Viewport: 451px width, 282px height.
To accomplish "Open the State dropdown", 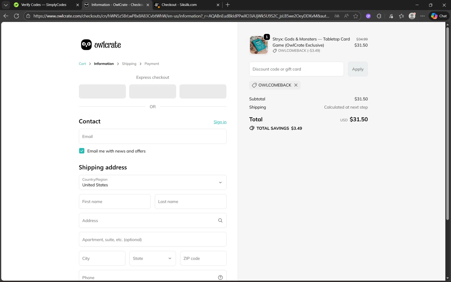I will (x=152, y=259).
